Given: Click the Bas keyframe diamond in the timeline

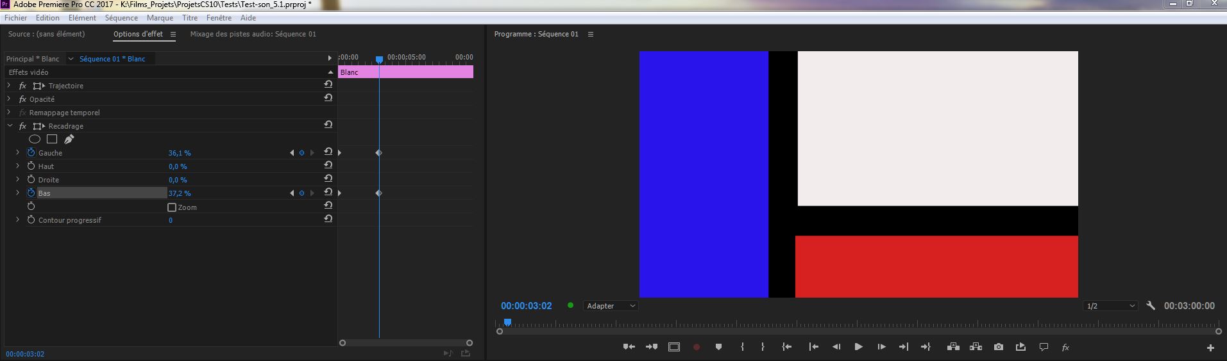Looking at the screenshot, I should point(378,193).
